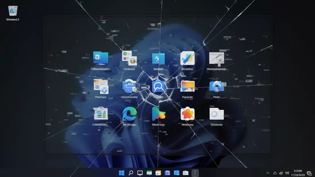Open the Recycle Bin desktop icon
The image size is (315, 177).
13,11
